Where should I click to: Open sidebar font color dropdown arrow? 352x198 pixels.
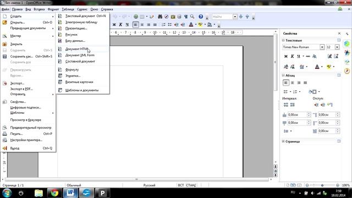coord(322,67)
